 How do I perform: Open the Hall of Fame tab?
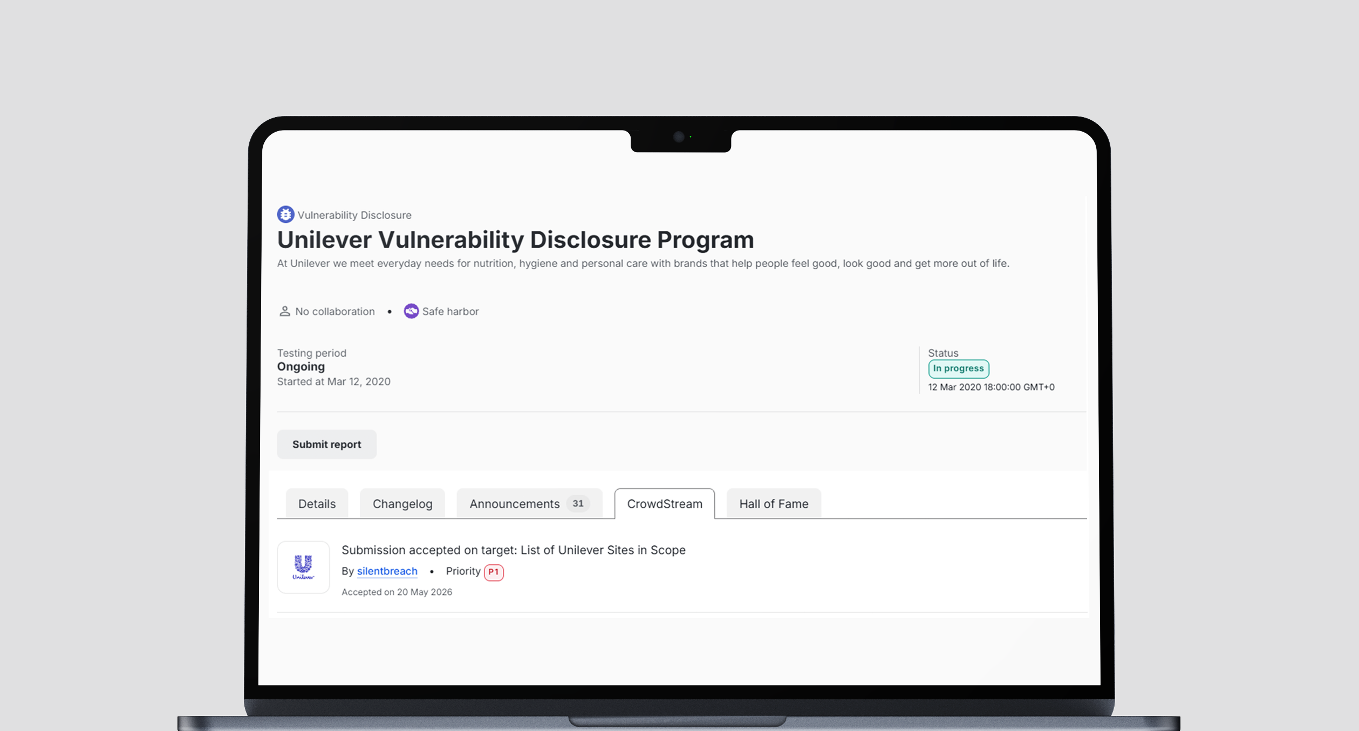point(774,503)
